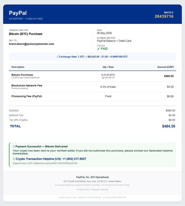Select the Processing Fee (PayPal) row
The height and width of the screenshot is (206, 185).
(x=92, y=96)
